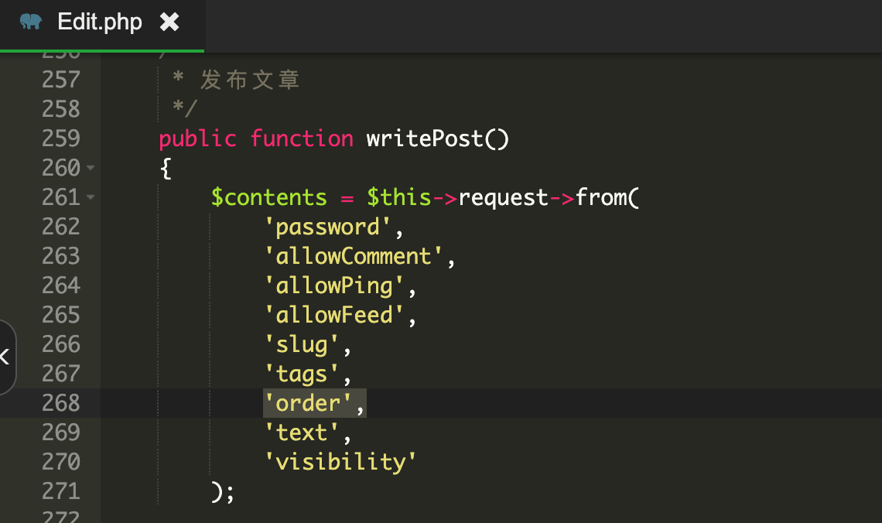Viewport: 882px width, 523px height.
Task: Click the 'slug' string on line 266
Action: coord(302,344)
